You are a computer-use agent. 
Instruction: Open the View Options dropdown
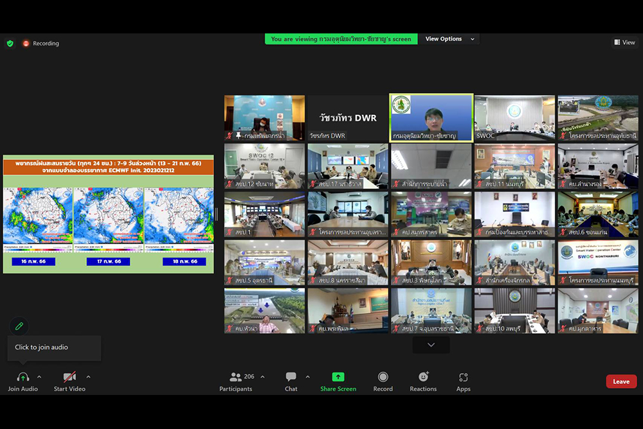click(449, 39)
